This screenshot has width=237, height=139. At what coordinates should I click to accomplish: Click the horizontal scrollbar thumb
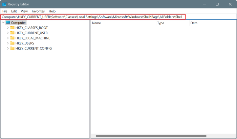[x=151, y=136]
